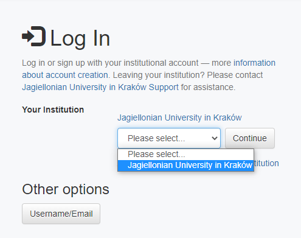Click "Leaving your institution?" sentence text
The width and height of the screenshot is (301, 238).
click(x=159, y=75)
